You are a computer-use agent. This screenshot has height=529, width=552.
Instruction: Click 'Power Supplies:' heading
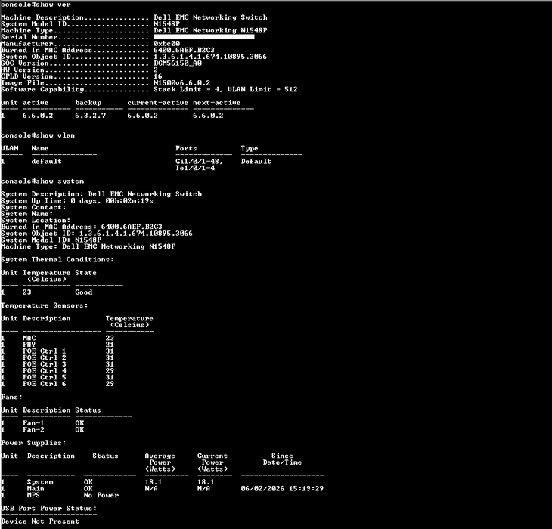pos(33,443)
